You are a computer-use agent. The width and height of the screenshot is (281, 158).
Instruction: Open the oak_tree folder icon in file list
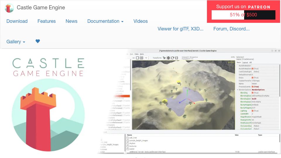click(x=128, y=138)
